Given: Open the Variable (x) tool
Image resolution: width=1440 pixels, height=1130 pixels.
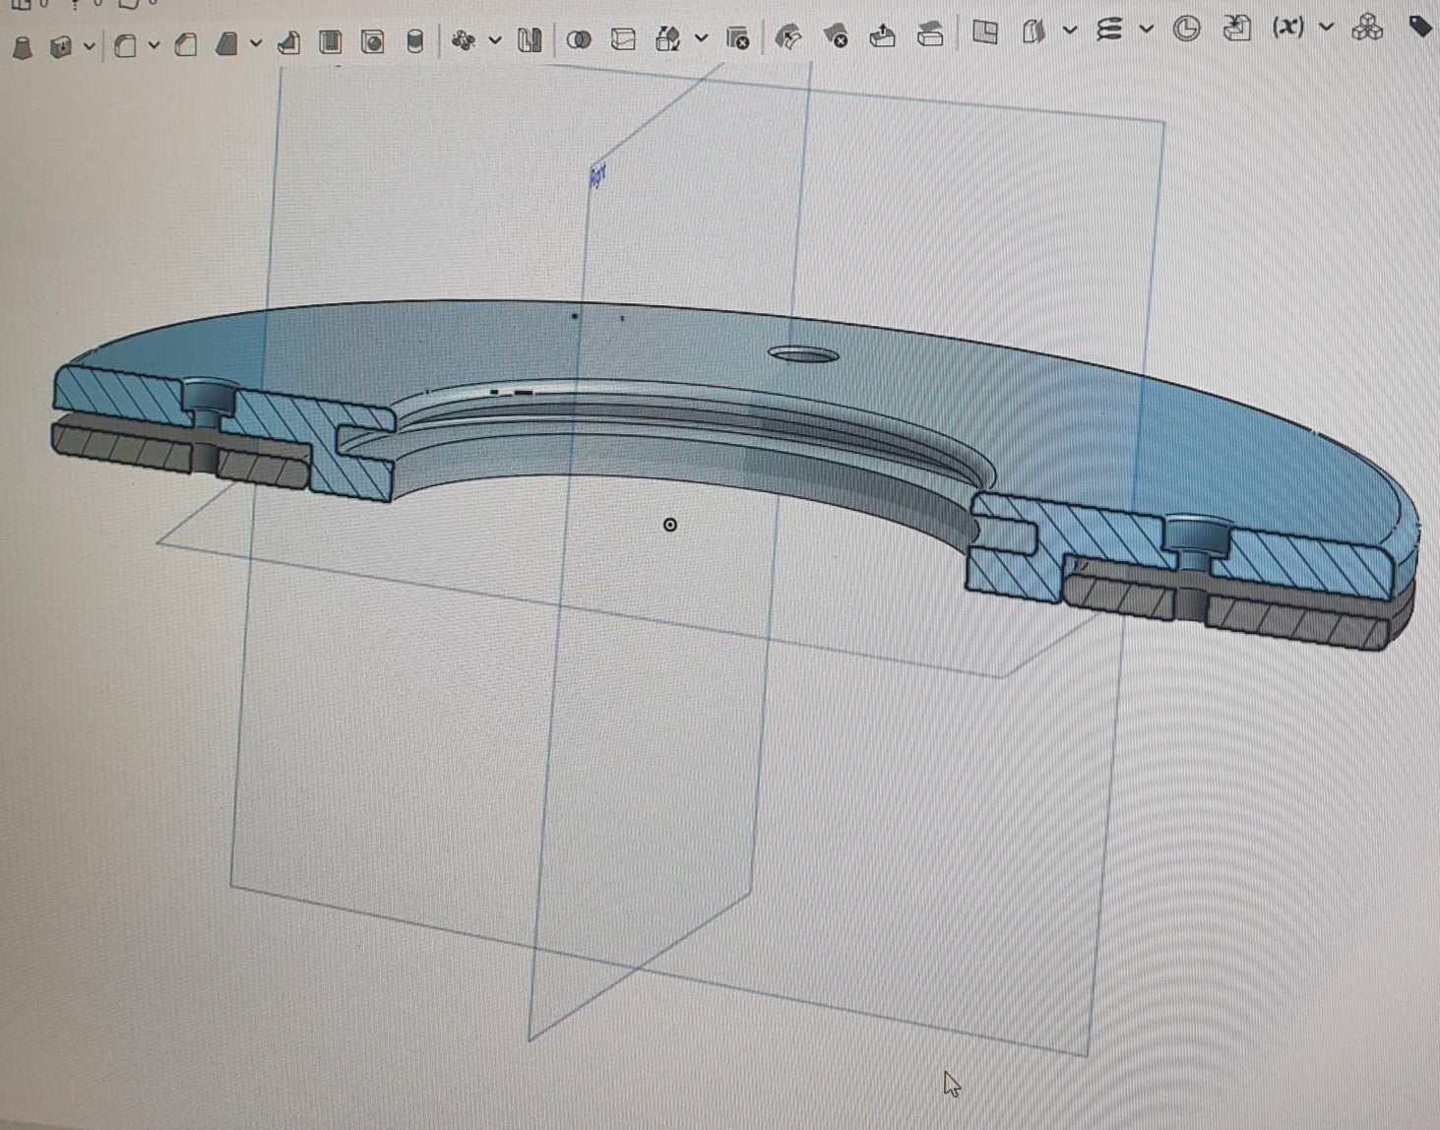Looking at the screenshot, I should [x=1287, y=28].
